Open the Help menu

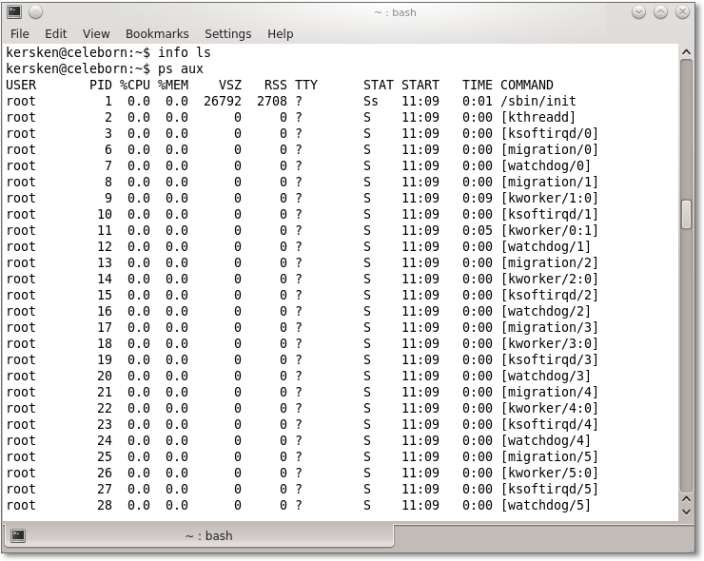[281, 33]
